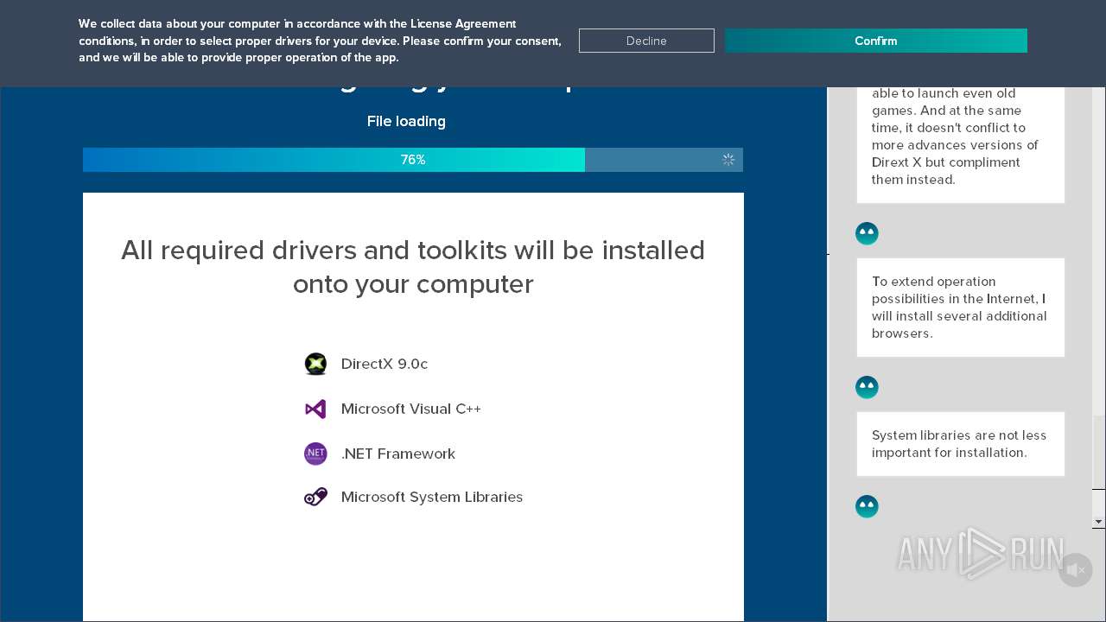Click the chat panel scrollbar thumb
The width and height of the screenshot is (1106, 622).
pos(1099,452)
